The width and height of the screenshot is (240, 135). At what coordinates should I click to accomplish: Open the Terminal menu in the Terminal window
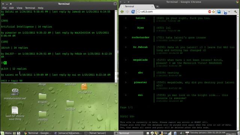click(x=30, y=8)
